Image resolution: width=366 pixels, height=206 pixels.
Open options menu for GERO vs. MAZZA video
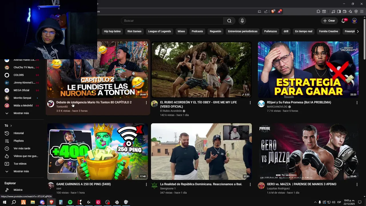(x=357, y=184)
